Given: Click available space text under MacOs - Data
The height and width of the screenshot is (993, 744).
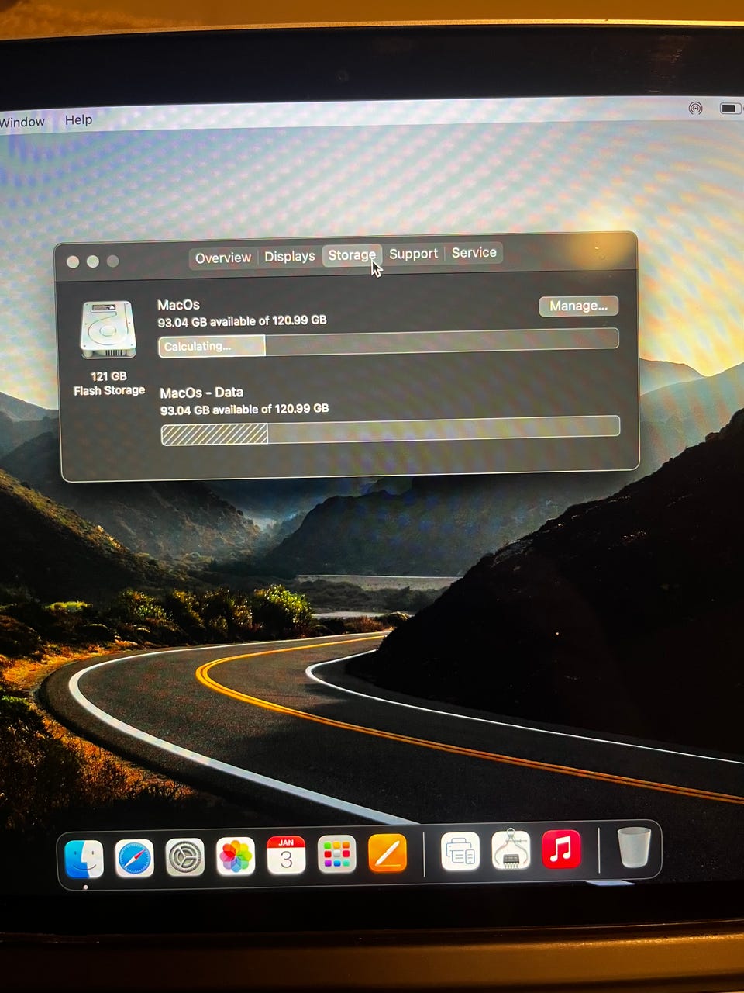Looking at the screenshot, I should tap(244, 409).
